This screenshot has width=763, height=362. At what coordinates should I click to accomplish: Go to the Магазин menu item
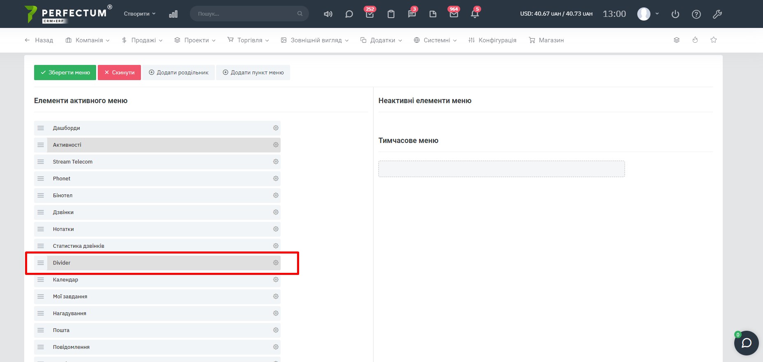pyautogui.click(x=546, y=40)
